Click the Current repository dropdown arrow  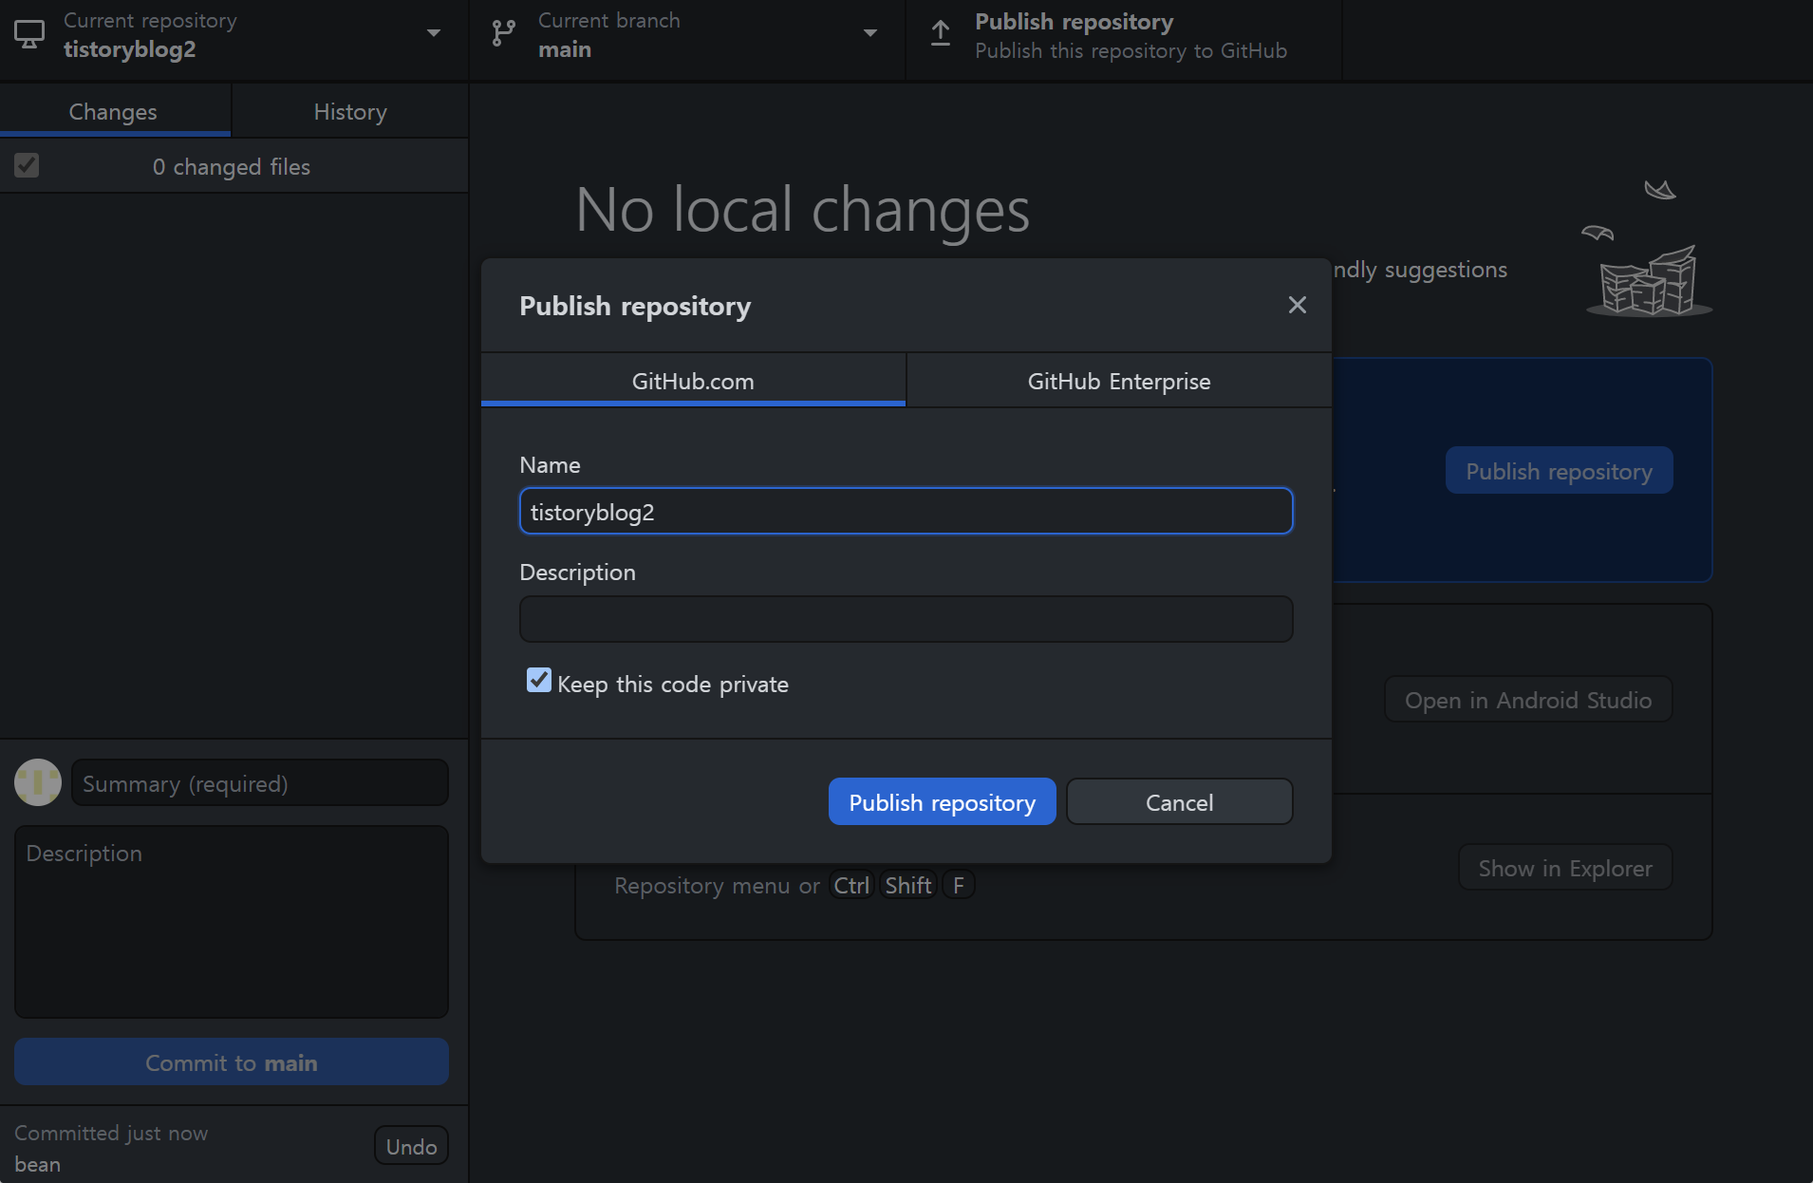[x=434, y=33]
